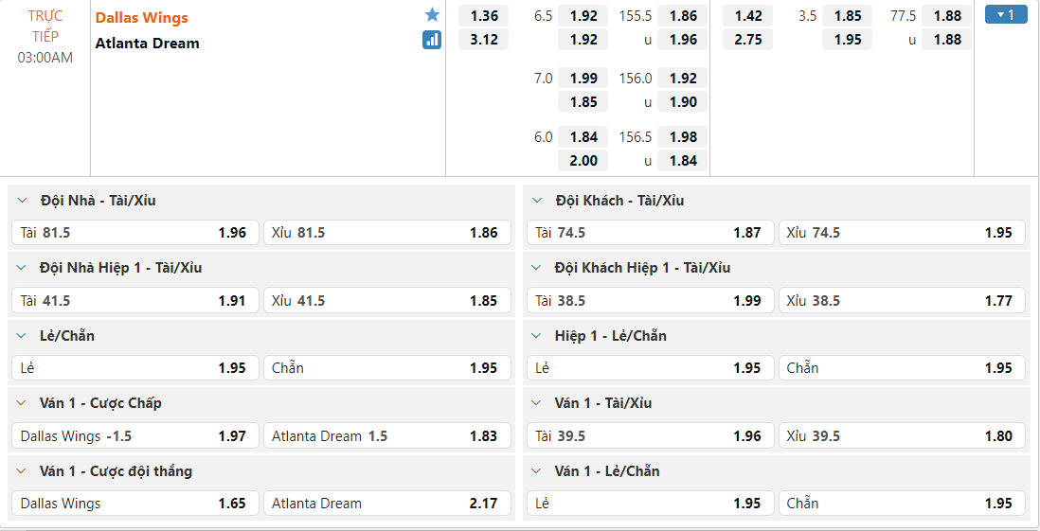Select Dallas Wings moneyline odds 1.36

pos(483,16)
